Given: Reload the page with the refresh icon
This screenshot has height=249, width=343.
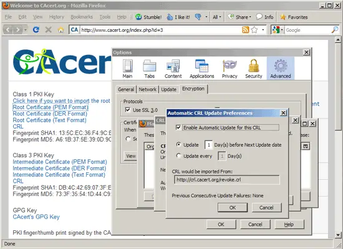Looking at the screenshot, I should [x=36, y=29].
